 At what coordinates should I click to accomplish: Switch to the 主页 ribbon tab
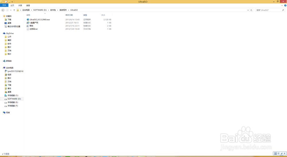pos(12,5)
